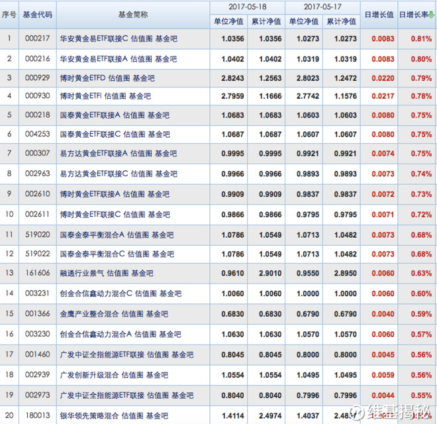Select fund code 001460
The width and height of the screenshot is (437, 424).
pos(37,354)
